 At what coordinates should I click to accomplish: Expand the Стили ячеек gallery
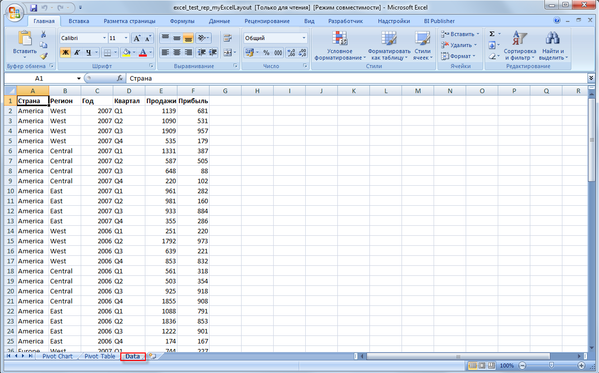coord(423,46)
